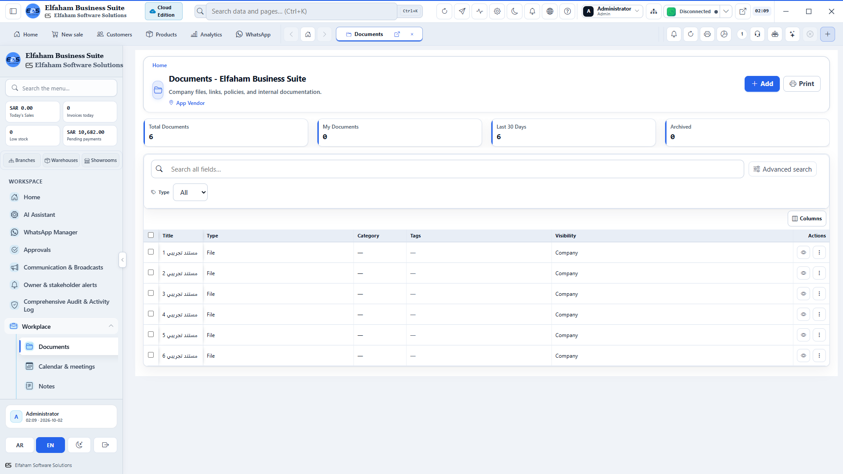View مستند تجريبي 6 with the eye icon
Viewport: 843px width, 474px height.
(803, 355)
